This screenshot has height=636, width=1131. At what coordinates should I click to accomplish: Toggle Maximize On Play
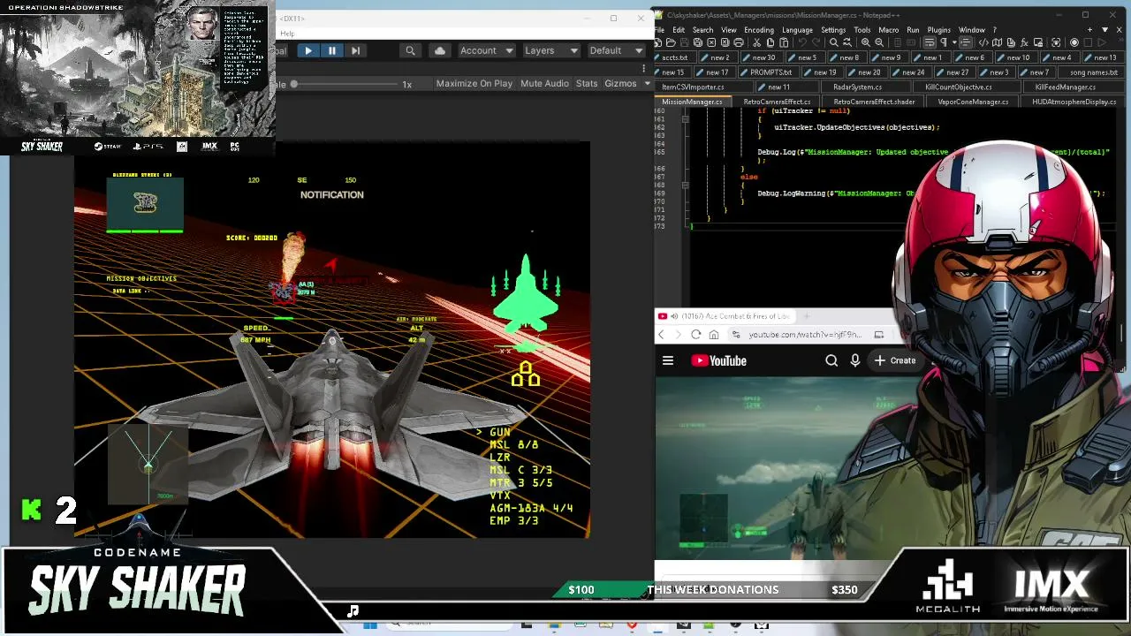click(474, 84)
